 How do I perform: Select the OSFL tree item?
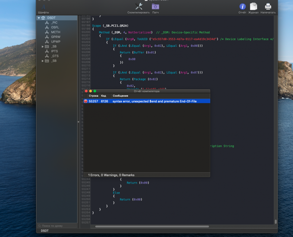(x=55, y=27)
